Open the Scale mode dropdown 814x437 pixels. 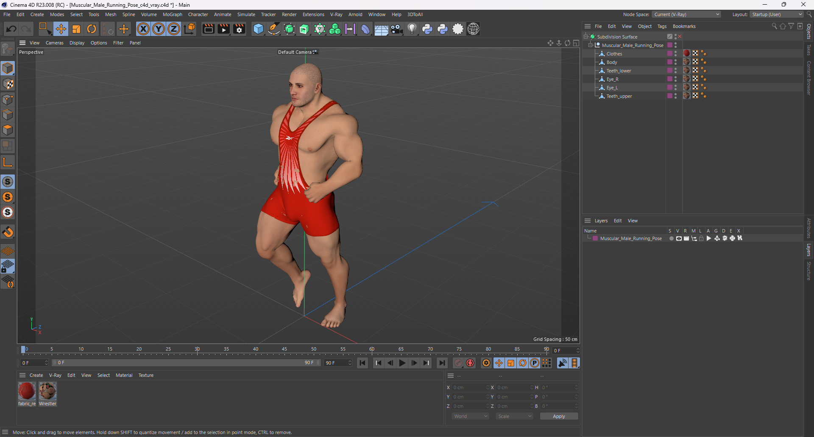(x=514, y=416)
